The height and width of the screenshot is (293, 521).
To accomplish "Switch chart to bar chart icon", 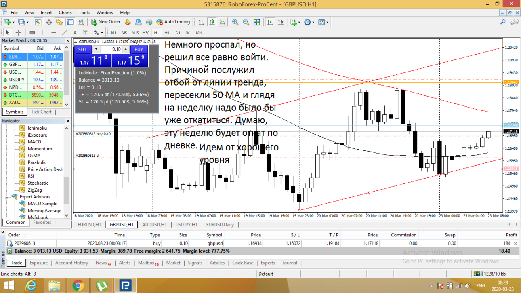I will point(201,22).
